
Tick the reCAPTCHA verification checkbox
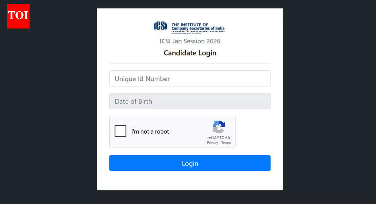pos(120,131)
